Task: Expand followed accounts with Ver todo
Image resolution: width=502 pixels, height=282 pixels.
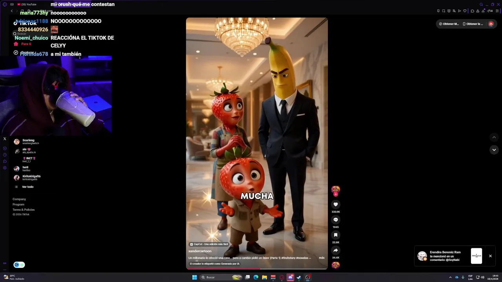Action: [x=24, y=187]
